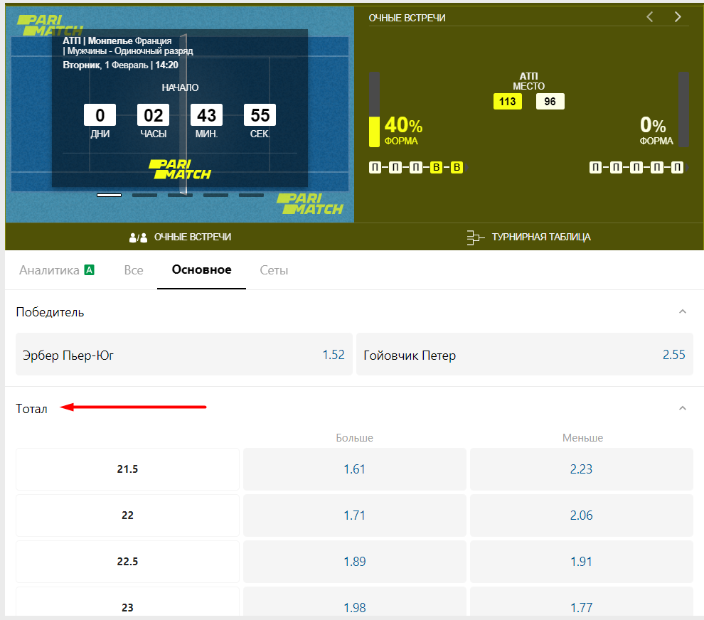Switch to the Сеты tab
The height and width of the screenshot is (620, 704).
(274, 270)
